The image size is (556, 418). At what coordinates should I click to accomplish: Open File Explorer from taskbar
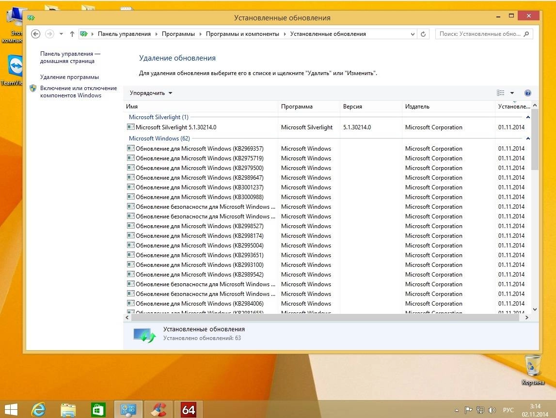click(68, 410)
